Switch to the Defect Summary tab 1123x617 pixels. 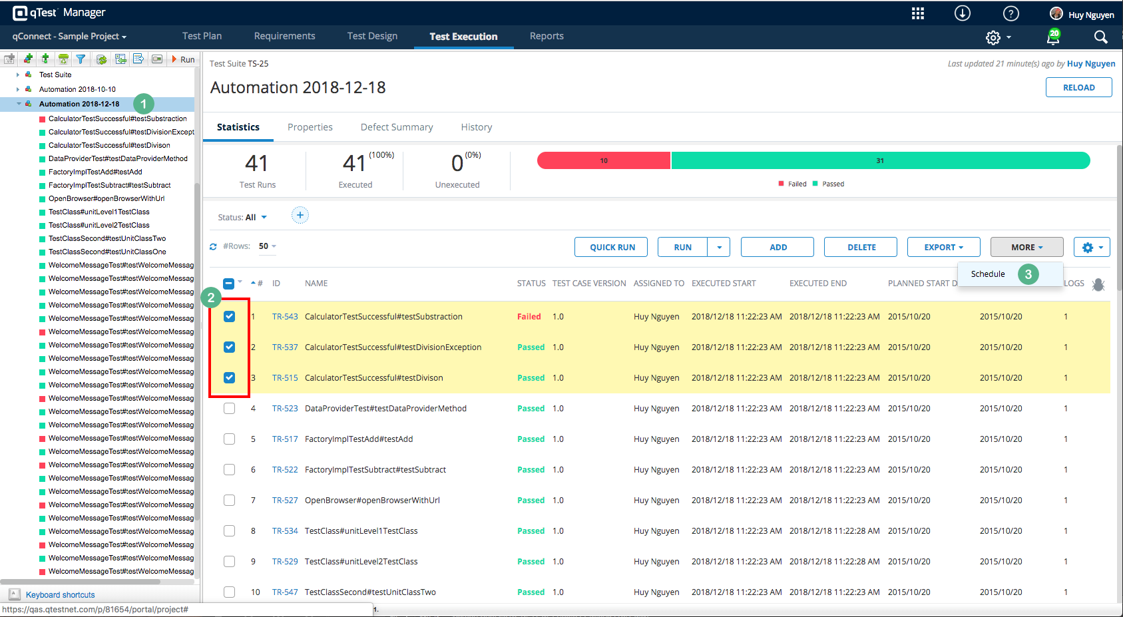tap(397, 127)
